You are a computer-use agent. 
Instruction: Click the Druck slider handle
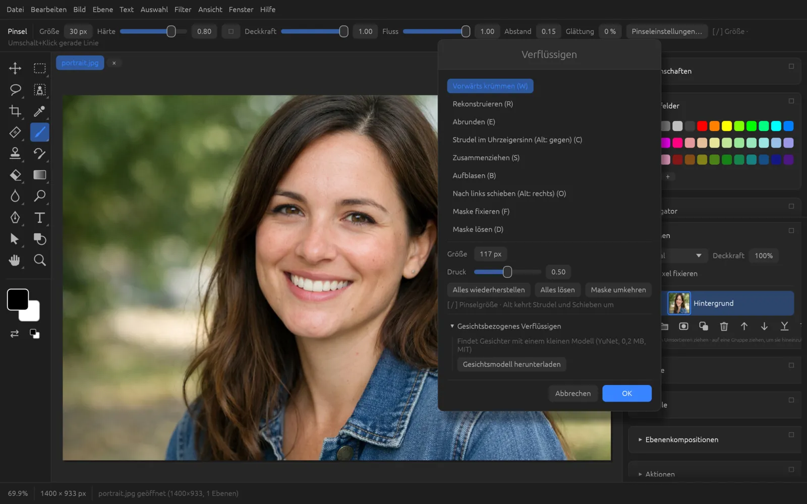(507, 272)
